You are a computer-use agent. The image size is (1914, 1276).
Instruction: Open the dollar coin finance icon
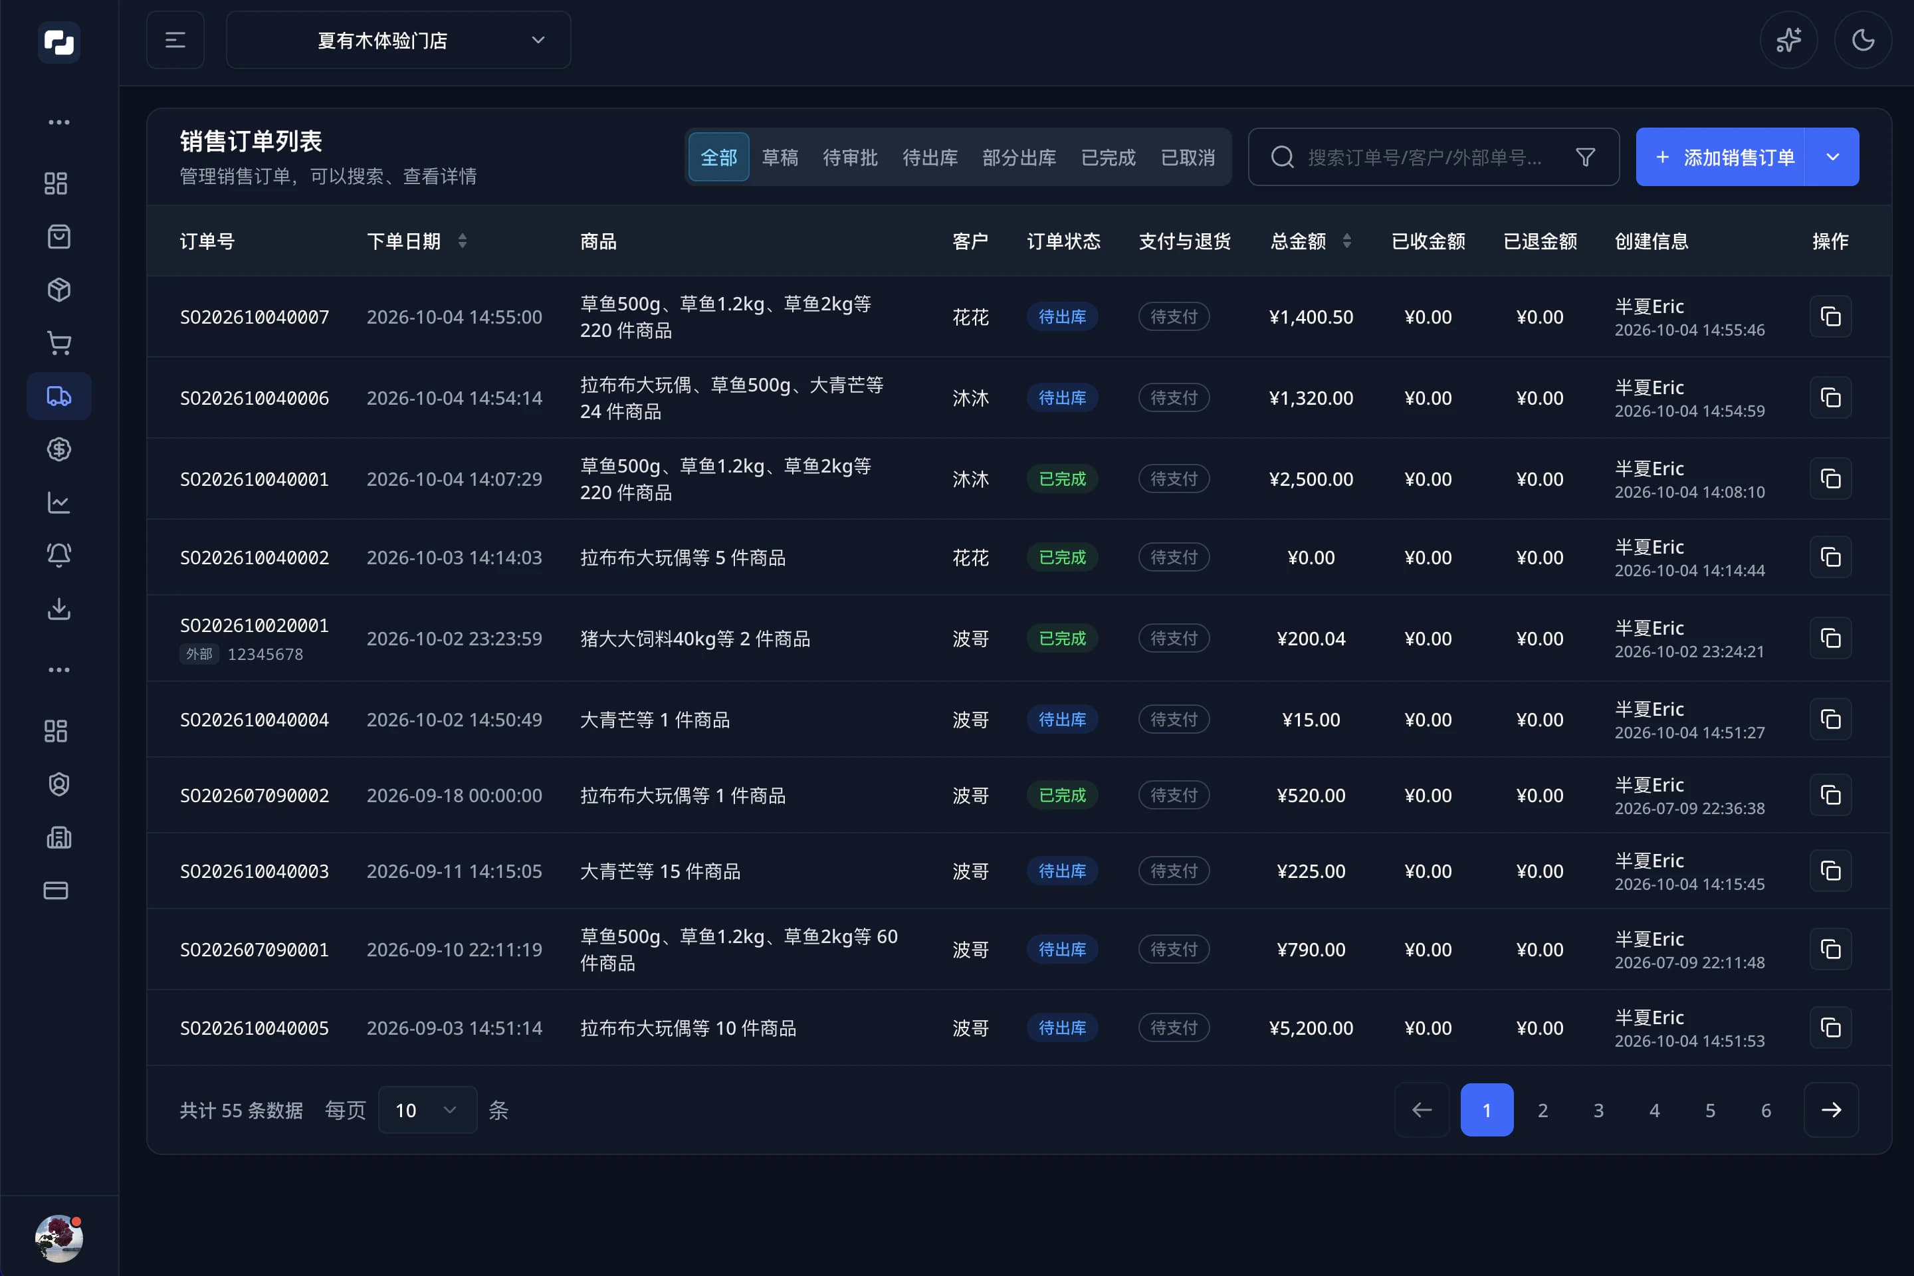[58, 449]
